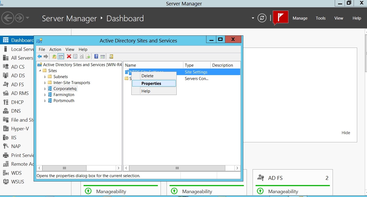Toggle the Show/Hide Console Tree toolbar icon

pyautogui.click(x=61, y=57)
